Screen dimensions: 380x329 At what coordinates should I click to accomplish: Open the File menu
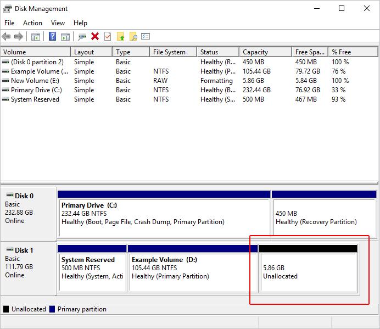click(x=9, y=23)
